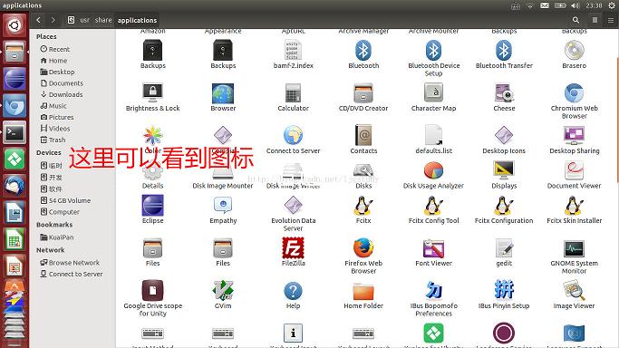Open the Empathy chat icon
Viewport: 619px width, 348px height.
click(223, 205)
